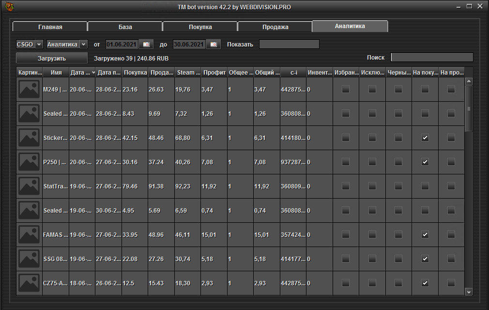Open the calendar picker for end date

(214, 44)
